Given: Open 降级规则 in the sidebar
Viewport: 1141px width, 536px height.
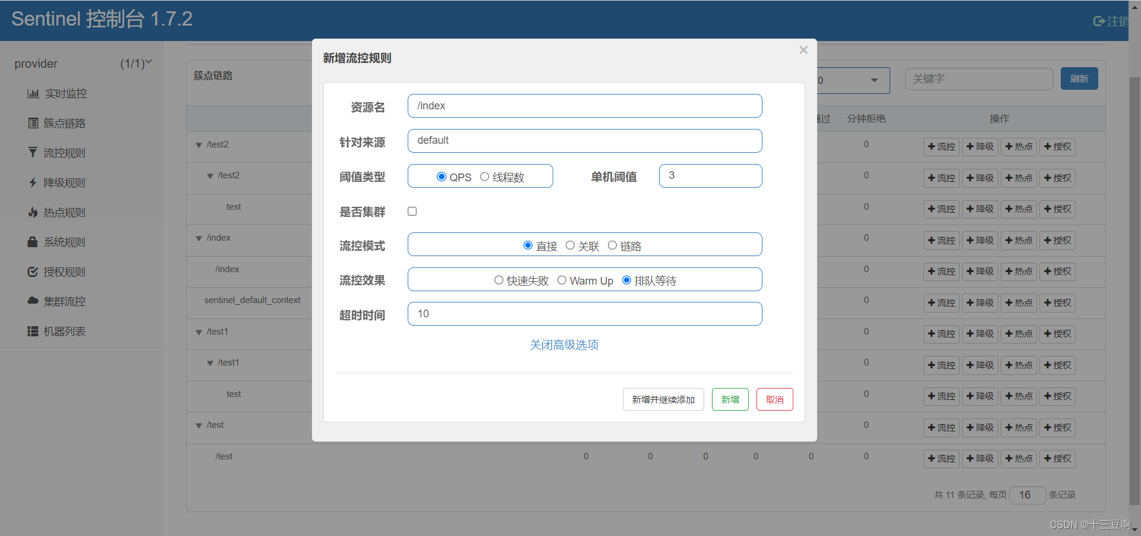Looking at the screenshot, I should click(65, 182).
